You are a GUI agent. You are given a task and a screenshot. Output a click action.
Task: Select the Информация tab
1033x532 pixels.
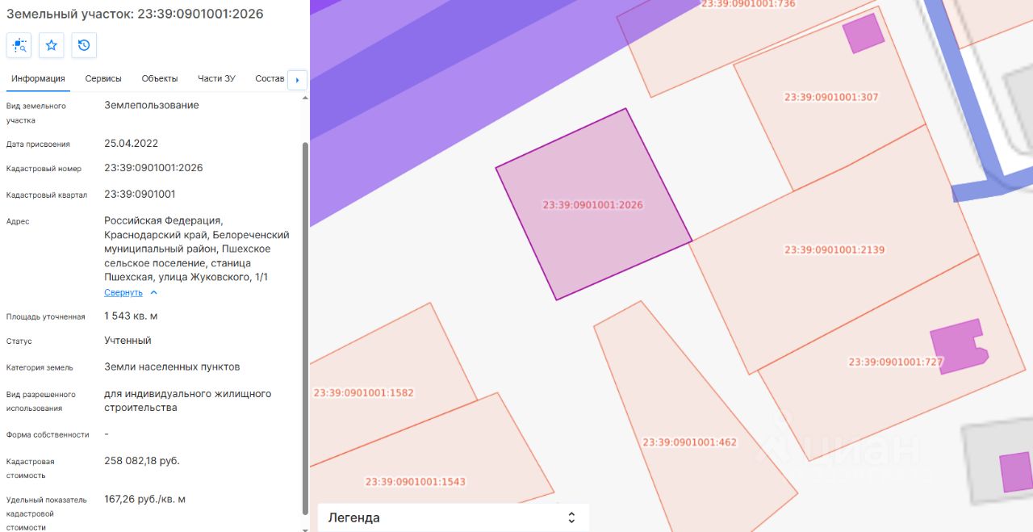click(38, 78)
